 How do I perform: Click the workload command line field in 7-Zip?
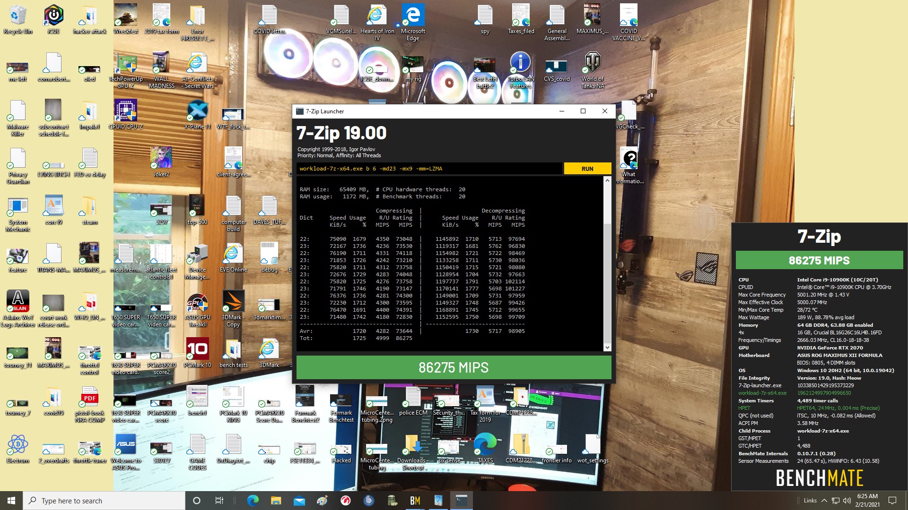429,169
